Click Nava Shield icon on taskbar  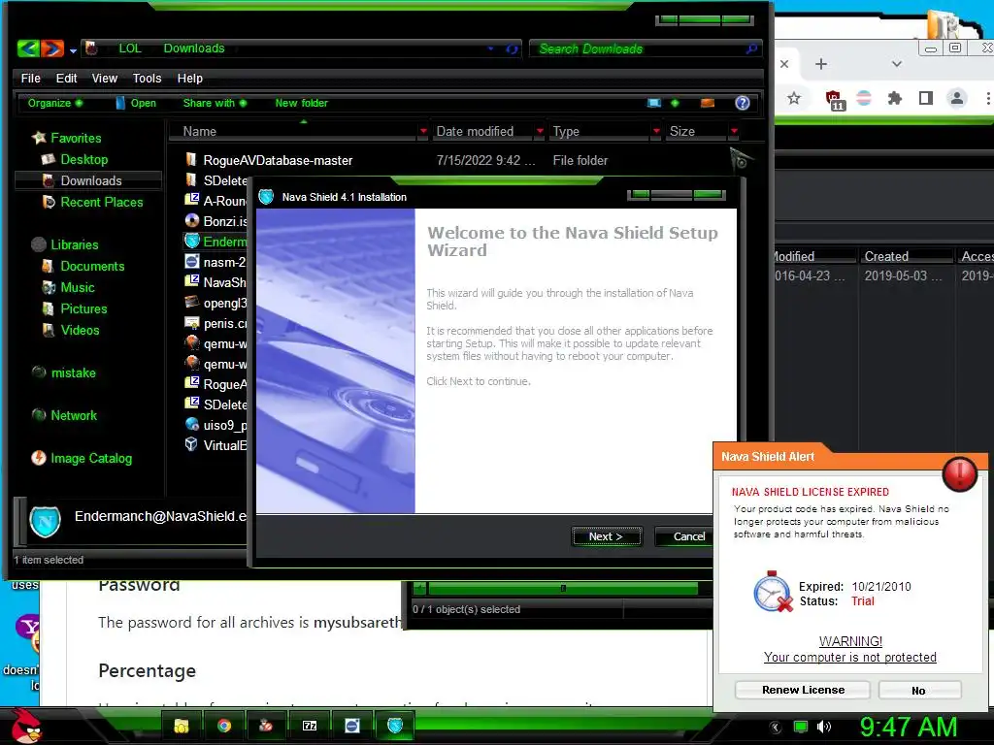[x=395, y=726]
